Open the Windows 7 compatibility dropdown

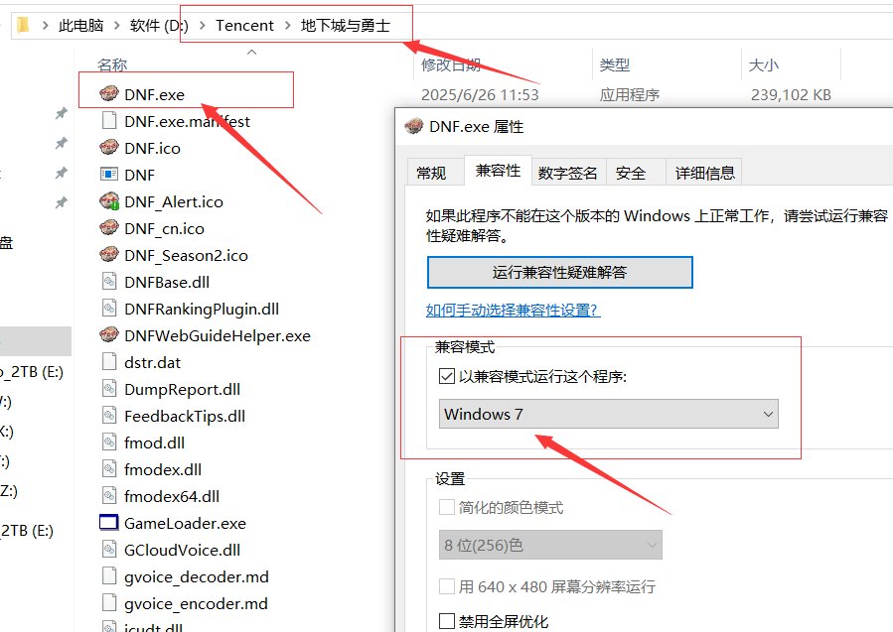click(x=608, y=414)
